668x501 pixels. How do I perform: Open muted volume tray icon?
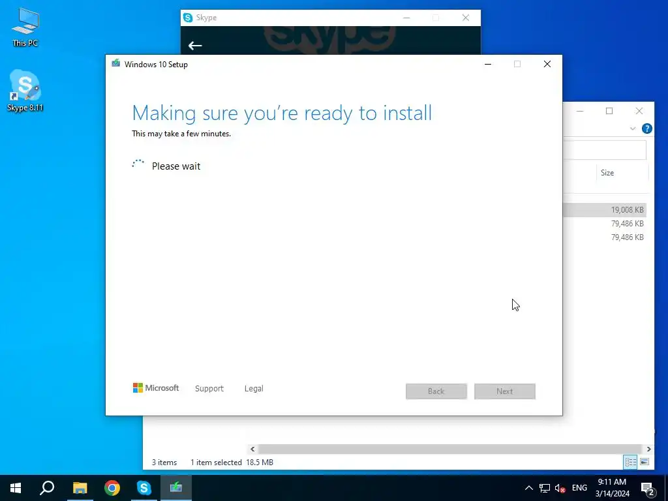click(560, 488)
